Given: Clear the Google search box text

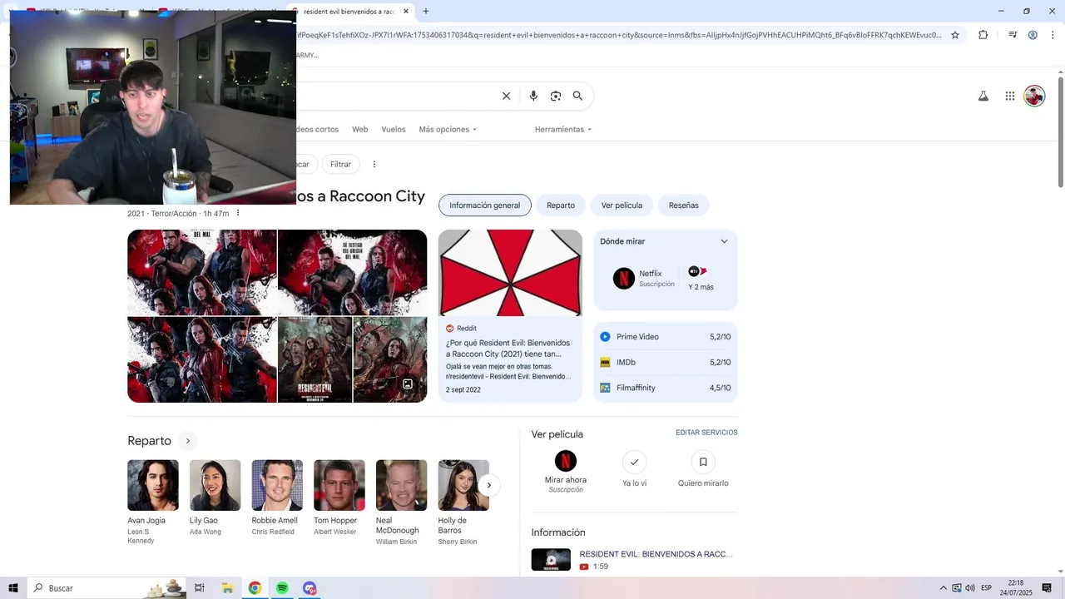Looking at the screenshot, I should click(506, 96).
